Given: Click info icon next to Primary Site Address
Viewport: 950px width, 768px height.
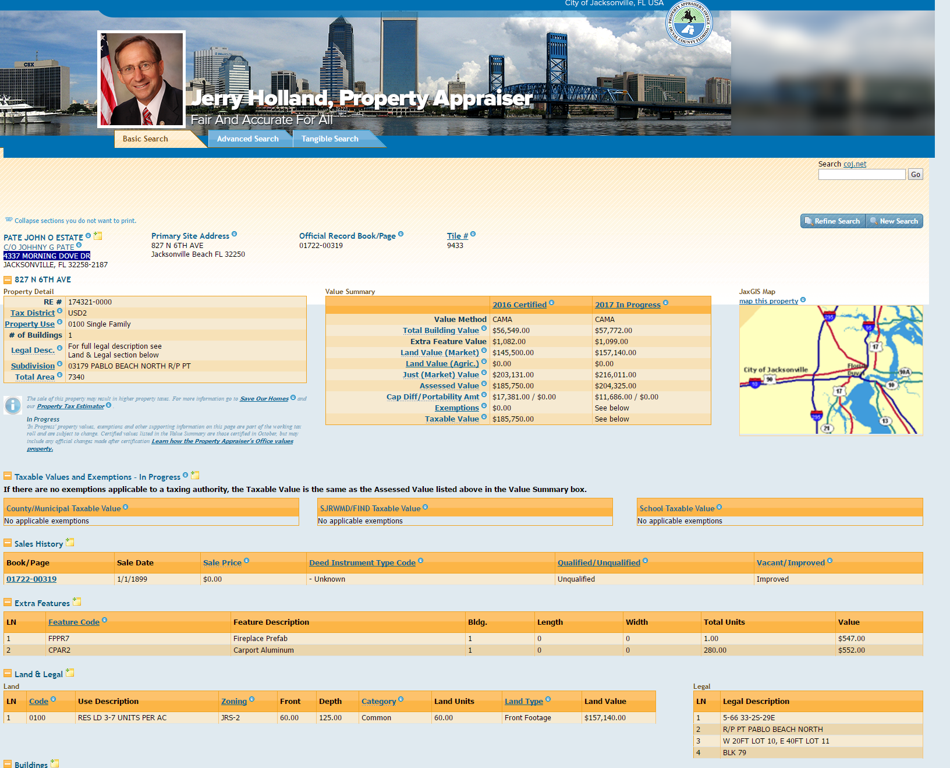Looking at the screenshot, I should click(x=235, y=234).
